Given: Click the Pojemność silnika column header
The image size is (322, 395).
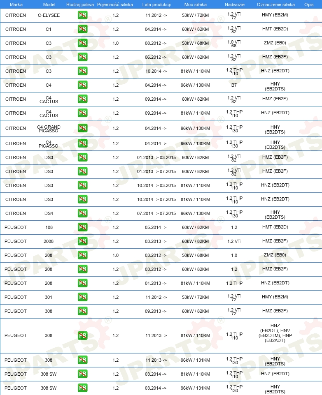Looking at the screenshot, I should pyautogui.click(x=115, y=5).
